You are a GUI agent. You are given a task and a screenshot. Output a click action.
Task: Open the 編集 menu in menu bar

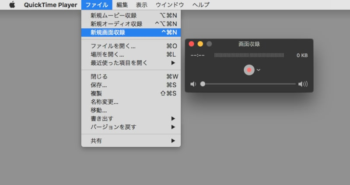pos(122,5)
